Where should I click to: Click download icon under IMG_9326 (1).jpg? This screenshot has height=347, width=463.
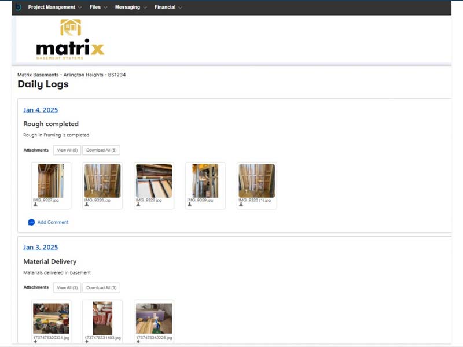tap(241, 205)
